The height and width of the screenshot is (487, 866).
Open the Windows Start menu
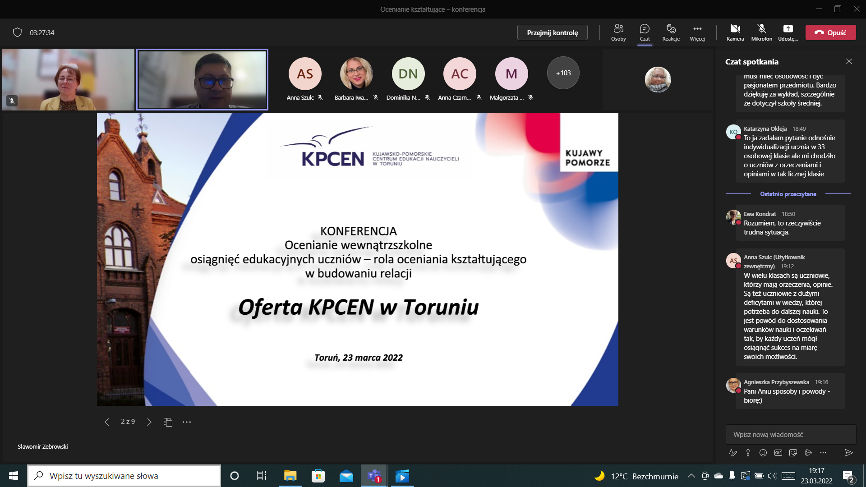coord(14,476)
